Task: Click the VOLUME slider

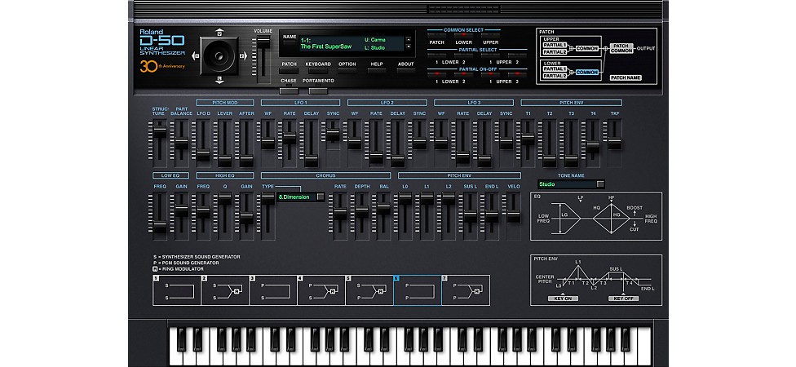Action: tap(263, 42)
